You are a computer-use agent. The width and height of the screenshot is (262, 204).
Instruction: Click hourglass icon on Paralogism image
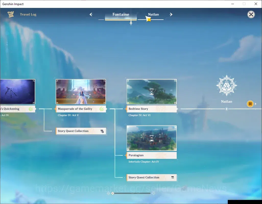point(151,138)
